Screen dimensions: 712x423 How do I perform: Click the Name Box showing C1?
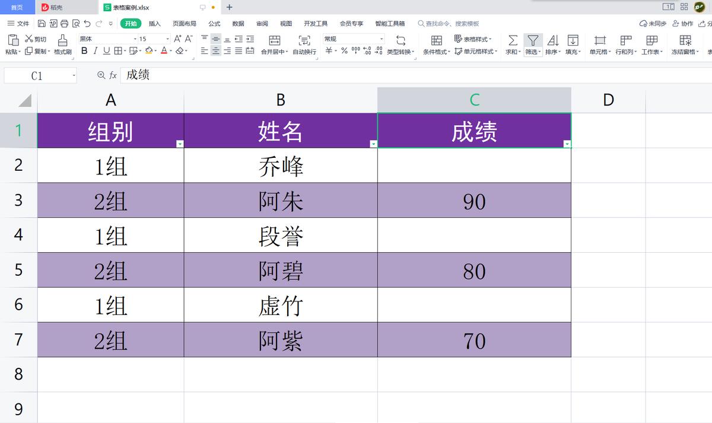(x=34, y=75)
